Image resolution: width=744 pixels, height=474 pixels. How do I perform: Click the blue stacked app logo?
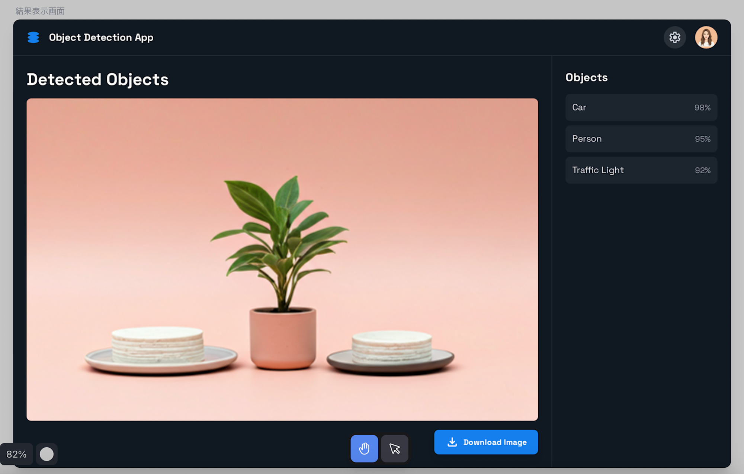33,38
